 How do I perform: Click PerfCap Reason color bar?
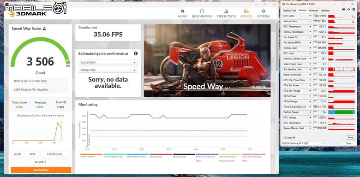[x=342, y=112]
